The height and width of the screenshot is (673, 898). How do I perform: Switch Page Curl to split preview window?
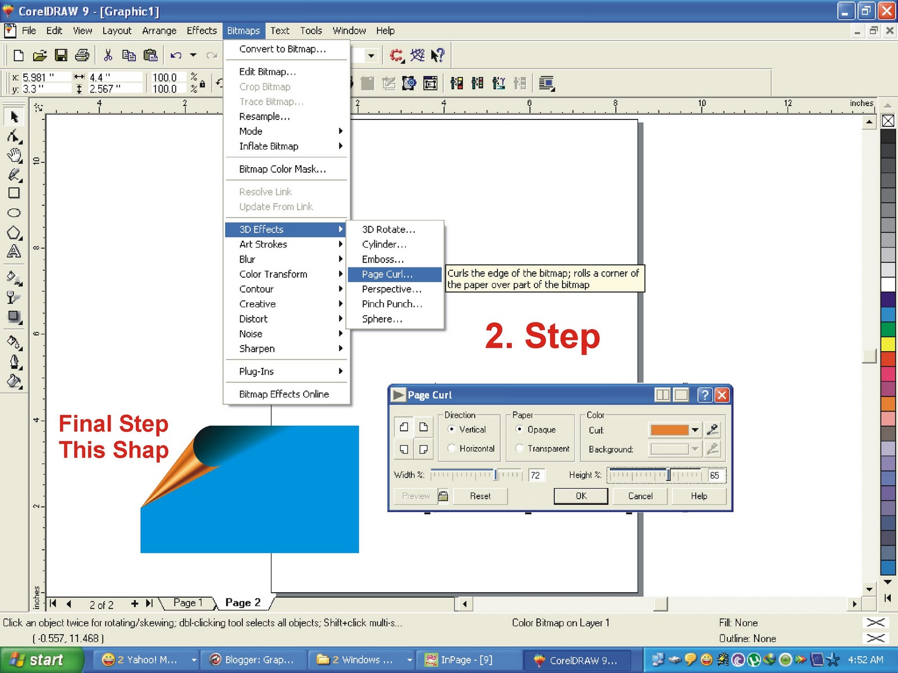(x=663, y=395)
